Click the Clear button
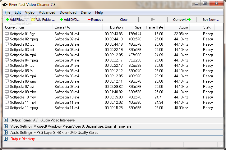Screen dimensions: 226x150 (x=124, y=20)
